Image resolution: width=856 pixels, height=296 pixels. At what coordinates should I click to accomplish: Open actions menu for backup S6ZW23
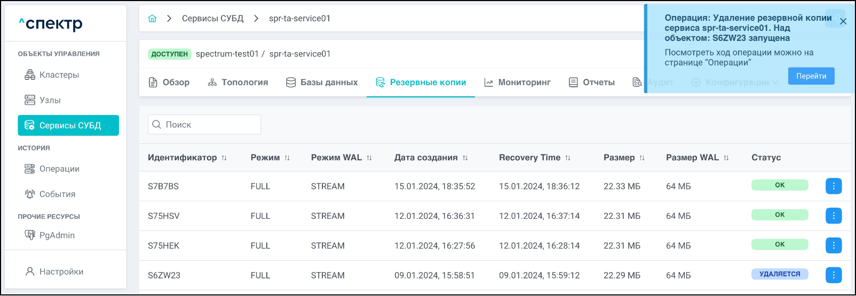[x=833, y=275]
